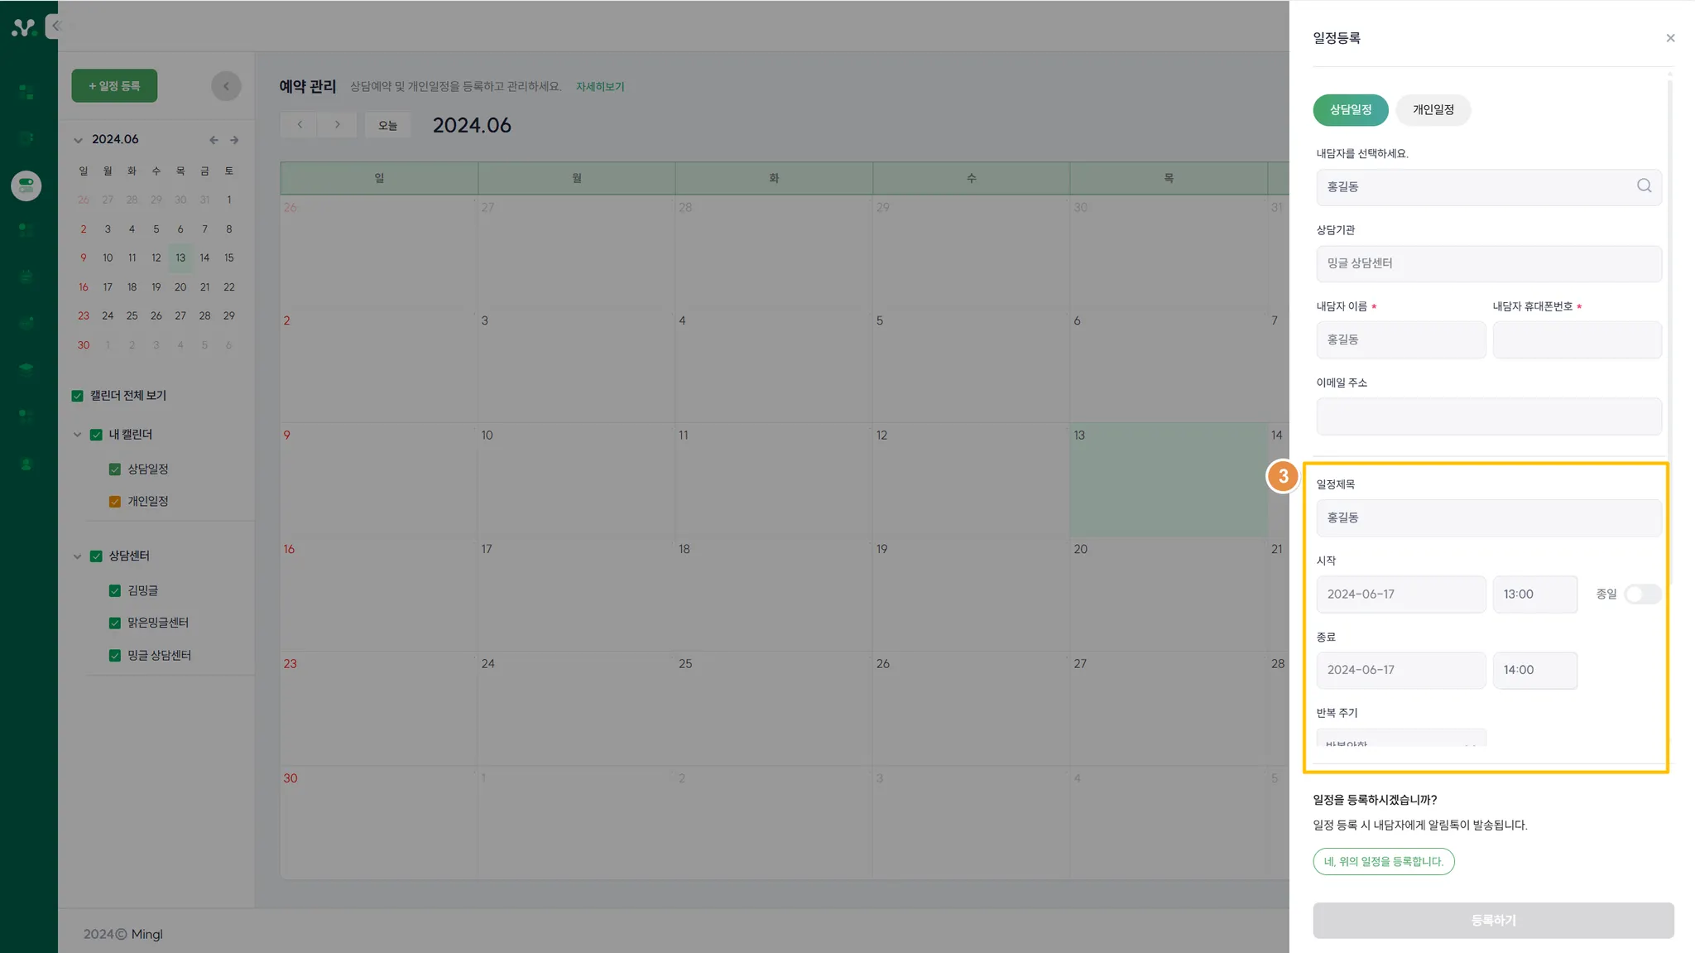
Task: Click the search icon in 내담자 field
Action: 1644,186
